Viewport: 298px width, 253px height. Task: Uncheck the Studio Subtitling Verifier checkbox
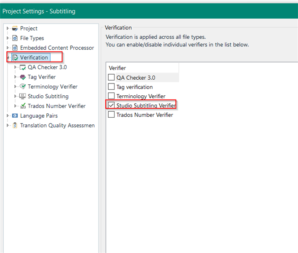[111, 105]
